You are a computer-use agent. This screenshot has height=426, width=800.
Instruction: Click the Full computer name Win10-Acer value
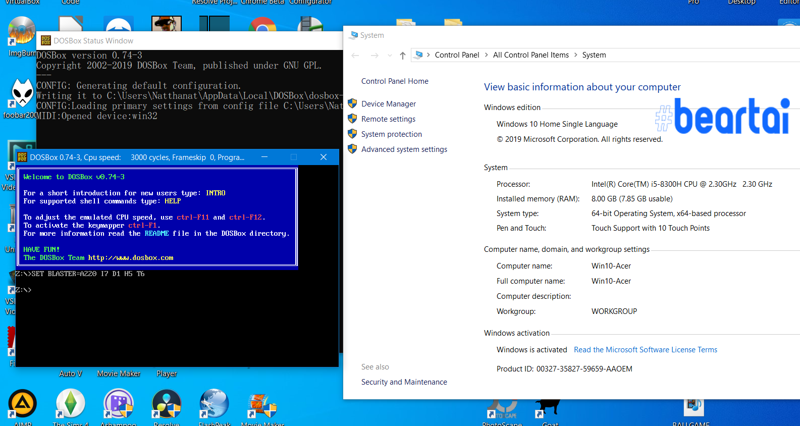(611, 281)
